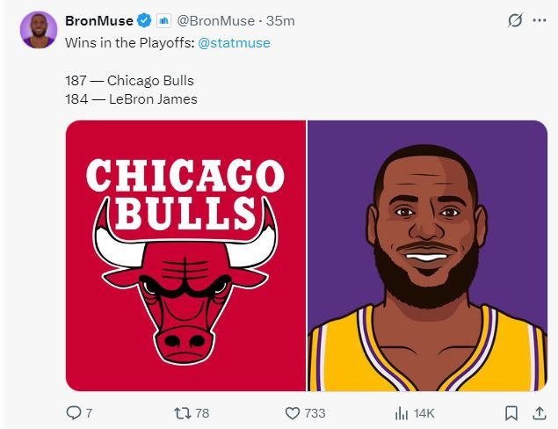Click the blue verified checkmark badge
The width and height of the screenshot is (558, 429).
click(x=144, y=21)
